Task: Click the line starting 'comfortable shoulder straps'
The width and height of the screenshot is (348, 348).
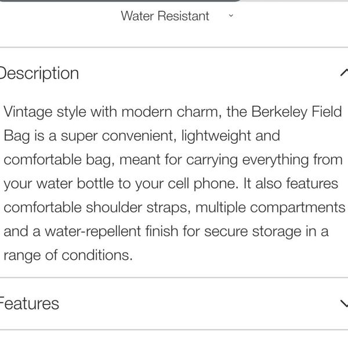Action: pyautogui.click(x=175, y=208)
